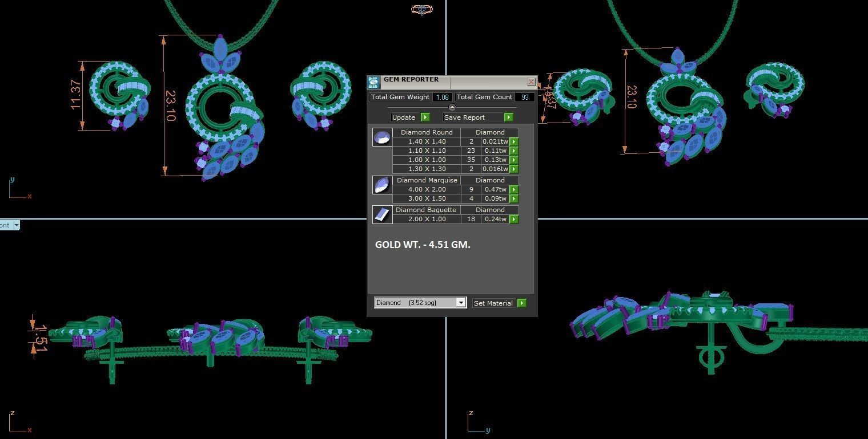
Task: Click the 1.40 X 1.40 size cell
Action: 427,141
